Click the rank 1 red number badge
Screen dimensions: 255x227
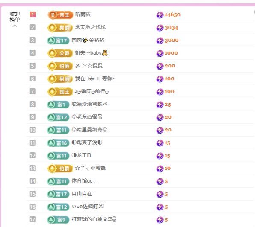pos(33,15)
